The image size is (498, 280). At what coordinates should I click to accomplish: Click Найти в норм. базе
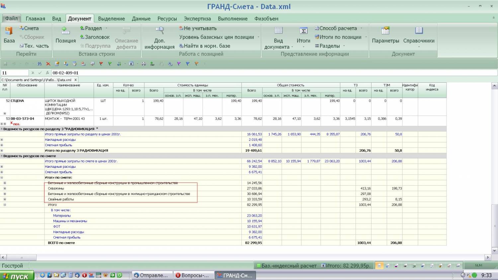pos(205,46)
